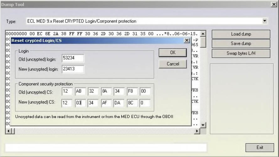Click New CS byte field 8C

click(x=132, y=103)
